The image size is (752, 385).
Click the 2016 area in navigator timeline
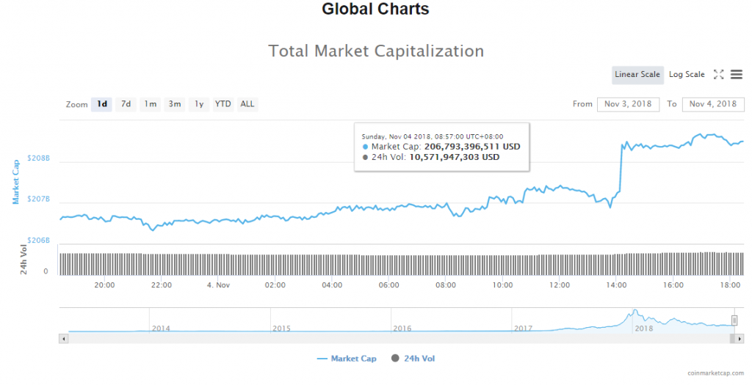pyautogui.click(x=402, y=328)
